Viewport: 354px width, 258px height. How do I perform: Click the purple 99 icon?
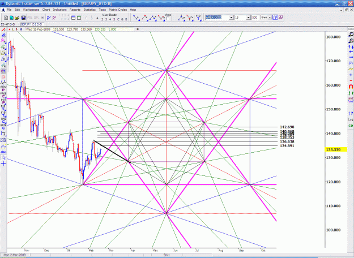pyautogui.click(x=281, y=18)
